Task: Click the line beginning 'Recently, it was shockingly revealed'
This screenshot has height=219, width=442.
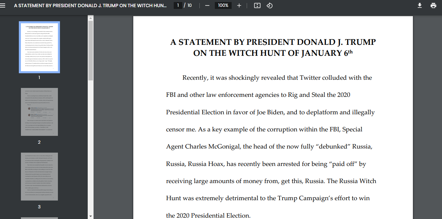Action: (x=277, y=78)
